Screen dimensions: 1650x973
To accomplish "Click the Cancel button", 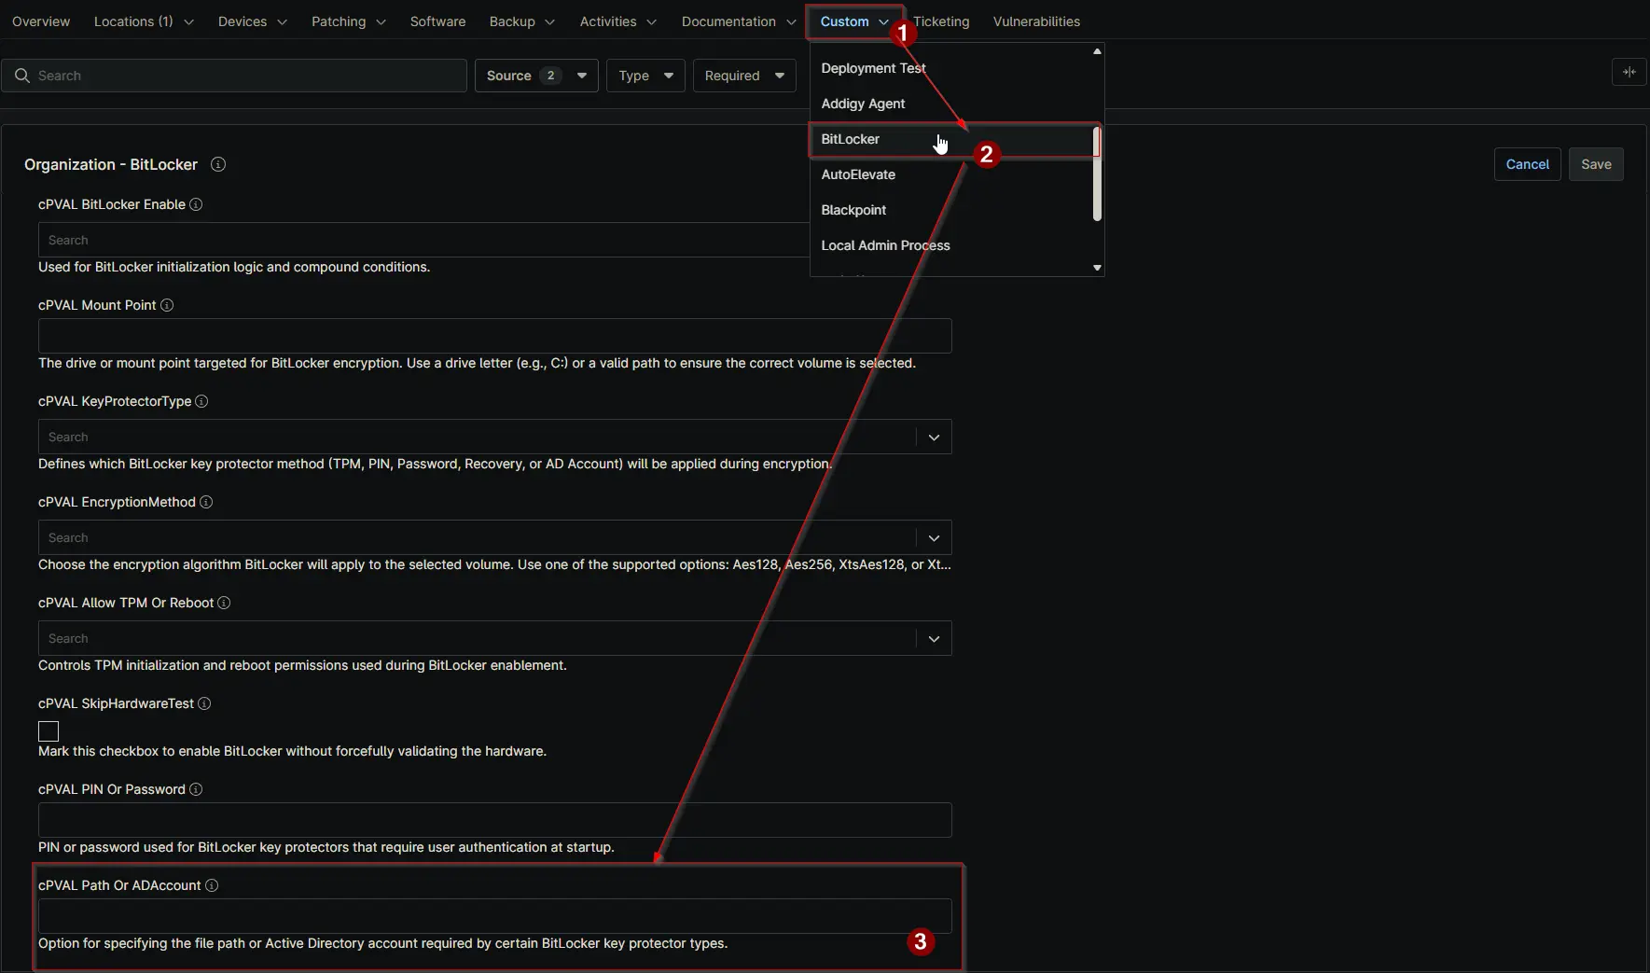I will [x=1527, y=164].
